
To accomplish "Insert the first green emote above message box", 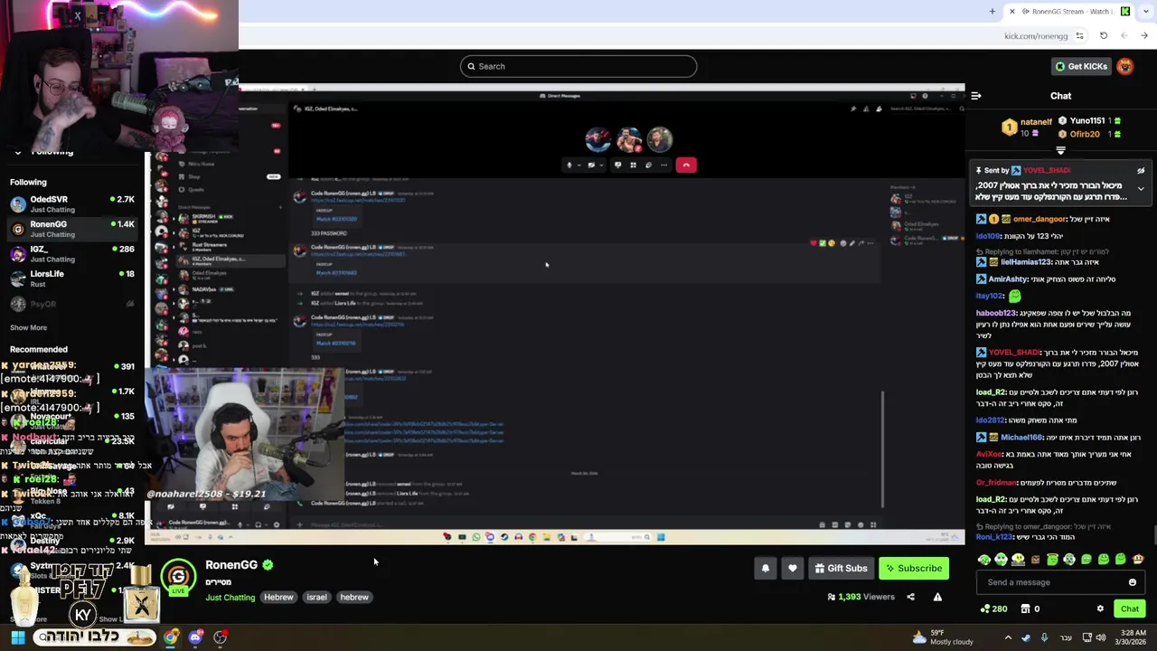I will click(x=983, y=560).
